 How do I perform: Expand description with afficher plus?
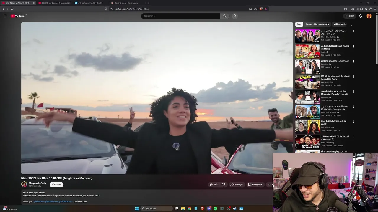(80, 201)
